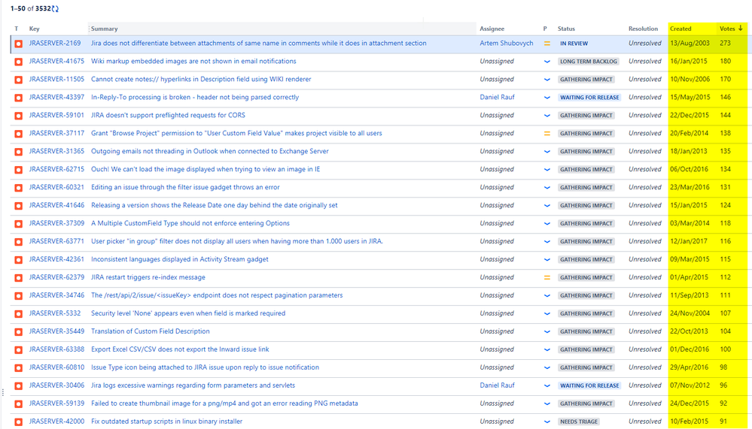Open issue key JRASERVER-63771
752x429 pixels.
click(x=56, y=241)
